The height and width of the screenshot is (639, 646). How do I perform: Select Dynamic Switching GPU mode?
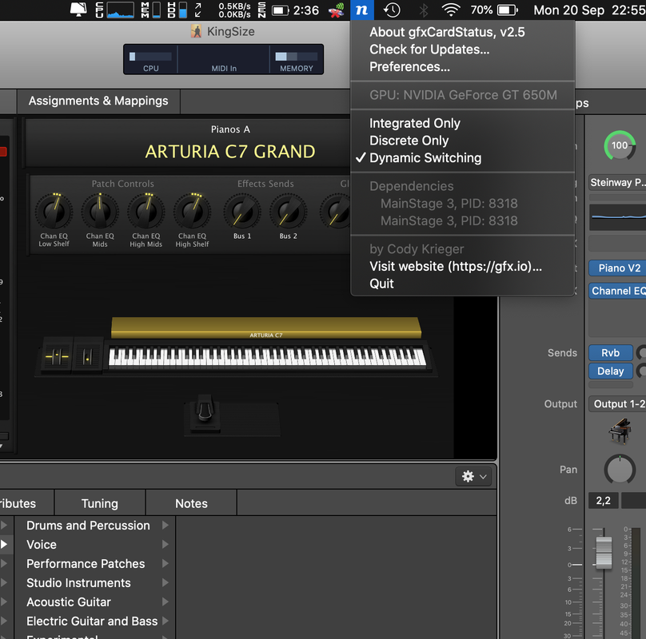(x=462, y=157)
